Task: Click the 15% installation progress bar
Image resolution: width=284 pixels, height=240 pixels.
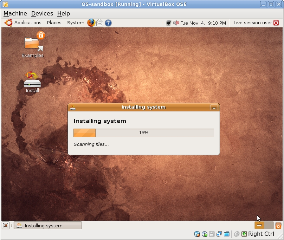Action: click(x=144, y=133)
